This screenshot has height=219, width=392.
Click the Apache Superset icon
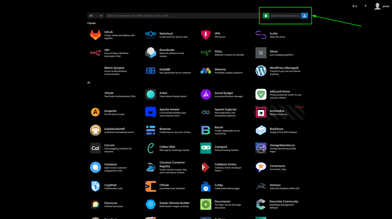[x=206, y=112]
